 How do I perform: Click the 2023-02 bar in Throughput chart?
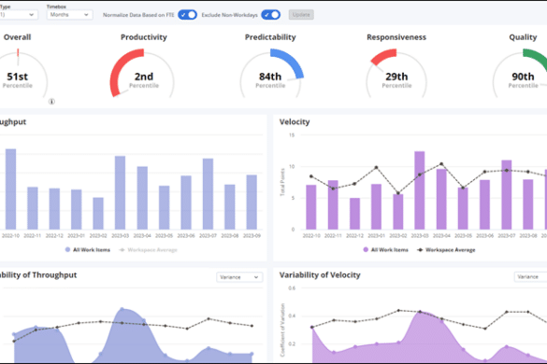98,214
